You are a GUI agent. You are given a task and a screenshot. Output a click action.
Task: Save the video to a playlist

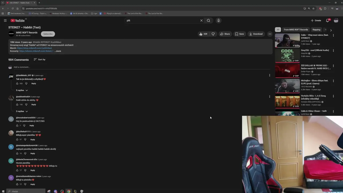(240, 34)
